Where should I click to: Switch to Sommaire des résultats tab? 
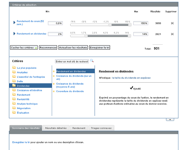click(x=26, y=128)
